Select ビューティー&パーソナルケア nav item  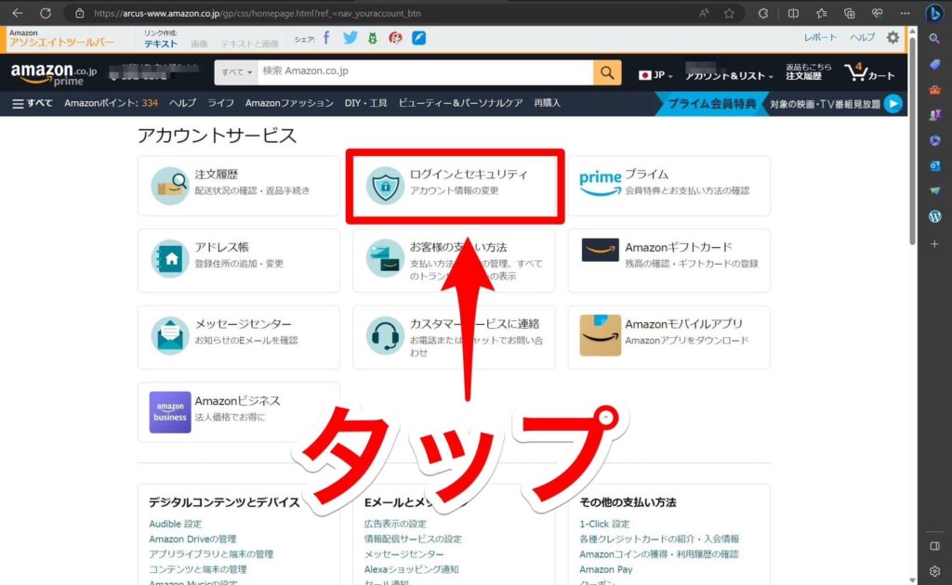tap(460, 103)
